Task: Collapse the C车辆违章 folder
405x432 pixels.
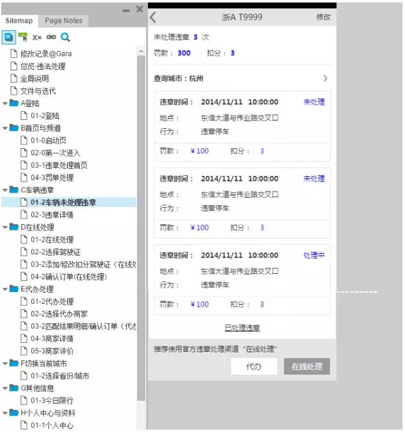Action: pos(4,190)
